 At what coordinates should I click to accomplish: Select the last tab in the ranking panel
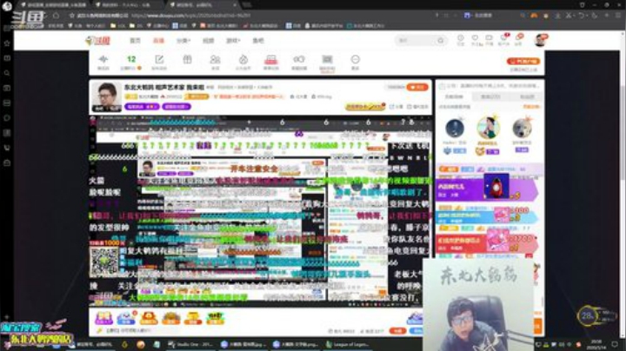pyautogui.click(x=527, y=97)
